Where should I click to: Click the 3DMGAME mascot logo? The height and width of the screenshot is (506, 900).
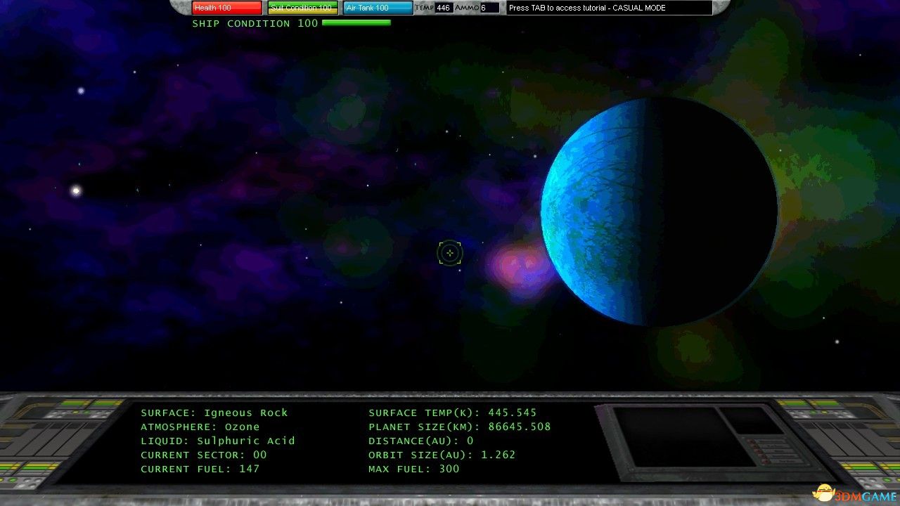click(824, 493)
